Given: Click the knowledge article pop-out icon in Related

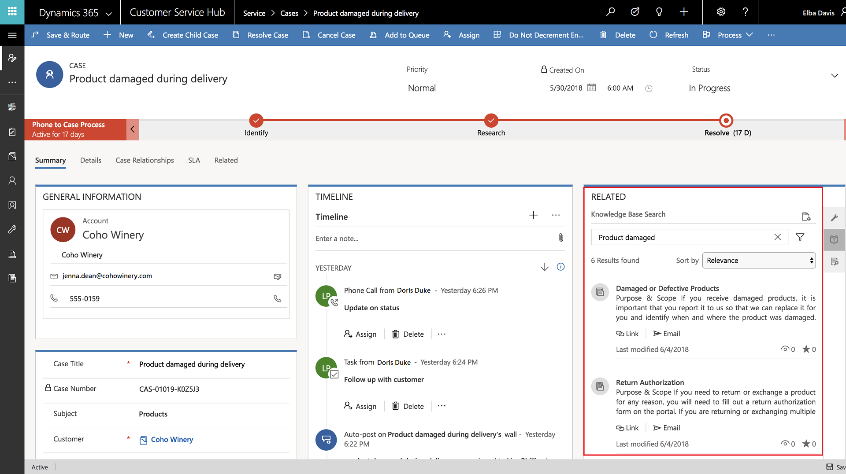Looking at the screenshot, I should tap(806, 216).
